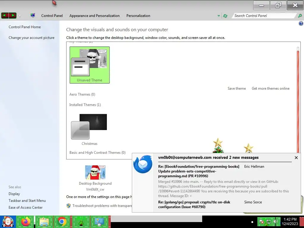Open Appearance and Personalization breadcrumb
The height and width of the screenshot is (228, 304).
click(94, 16)
